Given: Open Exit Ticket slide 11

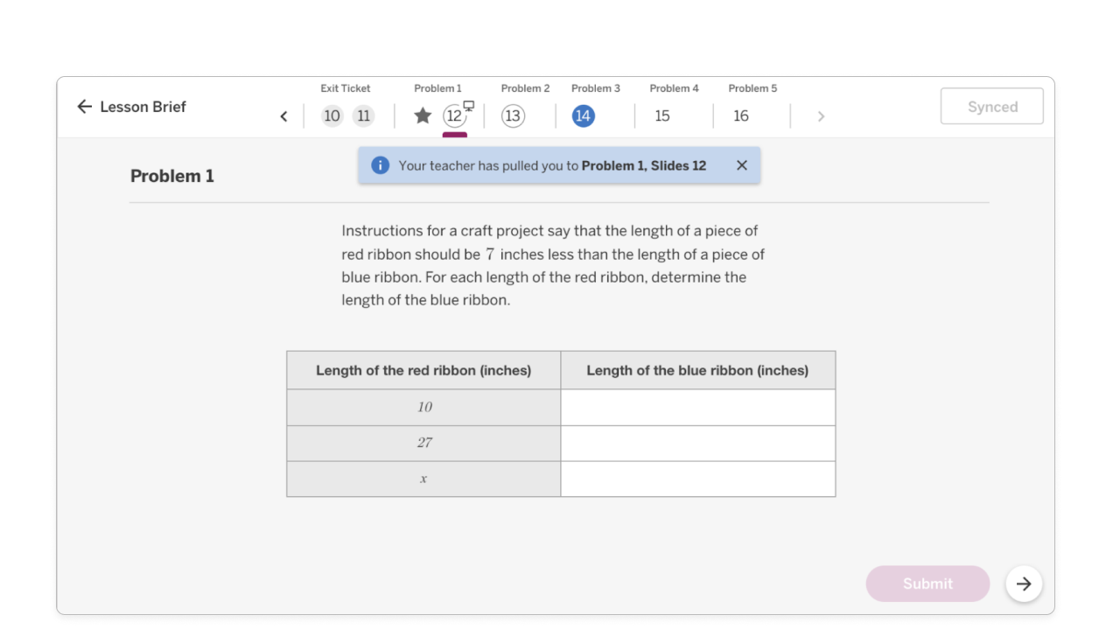Looking at the screenshot, I should 363,115.
